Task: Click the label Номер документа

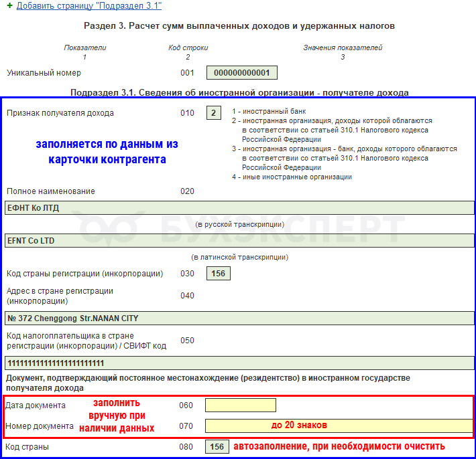Action: click(39, 426)
